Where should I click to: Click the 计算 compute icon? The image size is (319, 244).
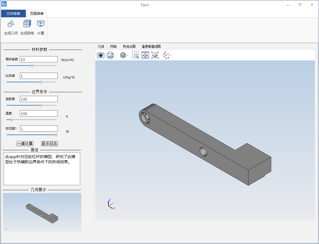point(41,24)
